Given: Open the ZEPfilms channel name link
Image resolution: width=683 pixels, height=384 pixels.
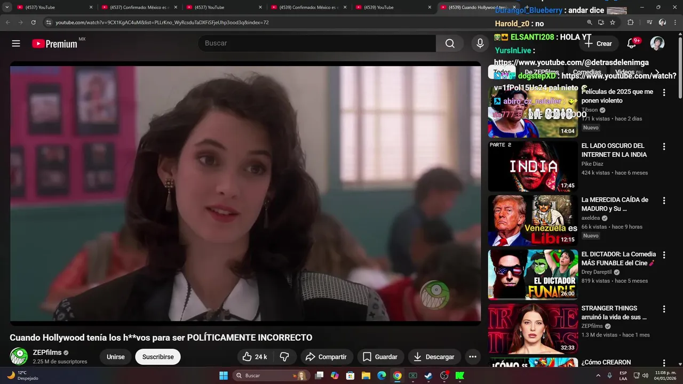Looking at the screenshot, I should click(x=47, y=353).
